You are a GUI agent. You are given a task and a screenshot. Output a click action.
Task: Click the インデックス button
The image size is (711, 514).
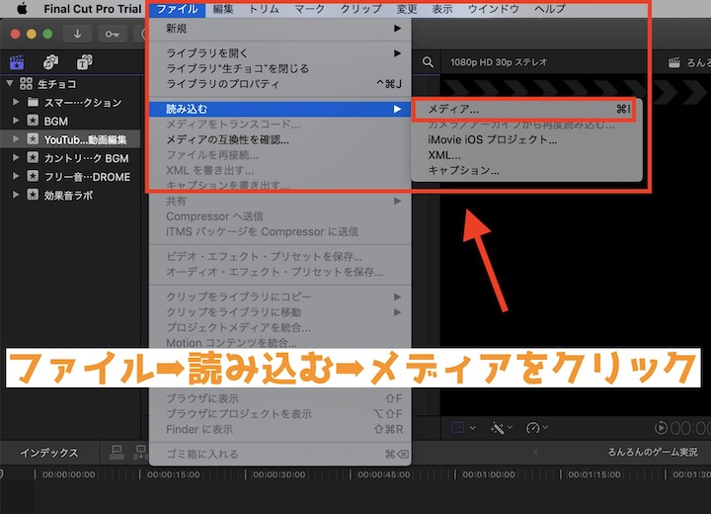click(x=49, y=453)
